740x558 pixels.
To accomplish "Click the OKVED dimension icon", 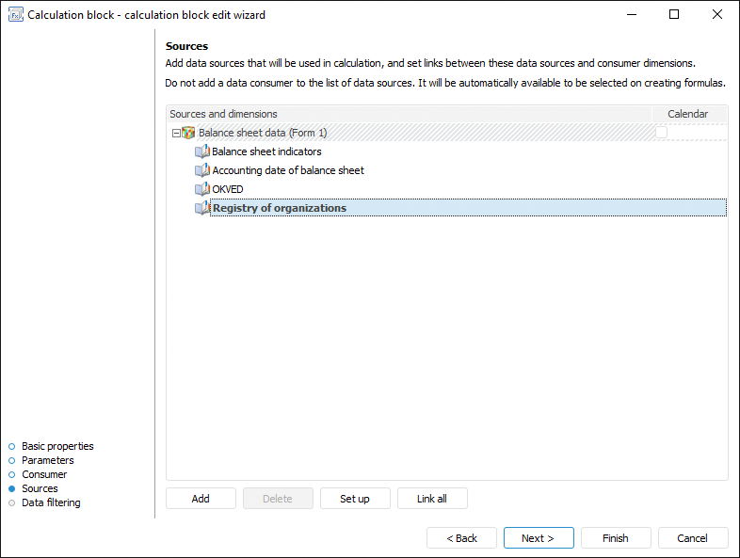I will click(201, 189).
